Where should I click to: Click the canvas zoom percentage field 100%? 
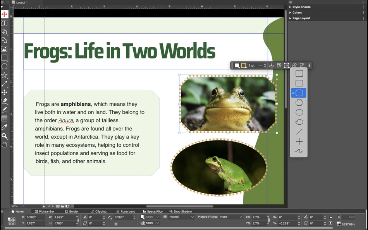click(x=15, y=206)
